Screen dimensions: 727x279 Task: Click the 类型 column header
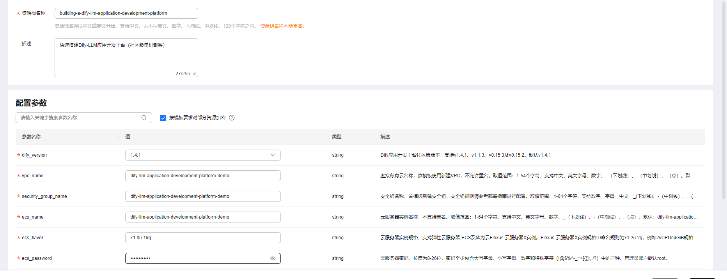[x=337, y=137]
